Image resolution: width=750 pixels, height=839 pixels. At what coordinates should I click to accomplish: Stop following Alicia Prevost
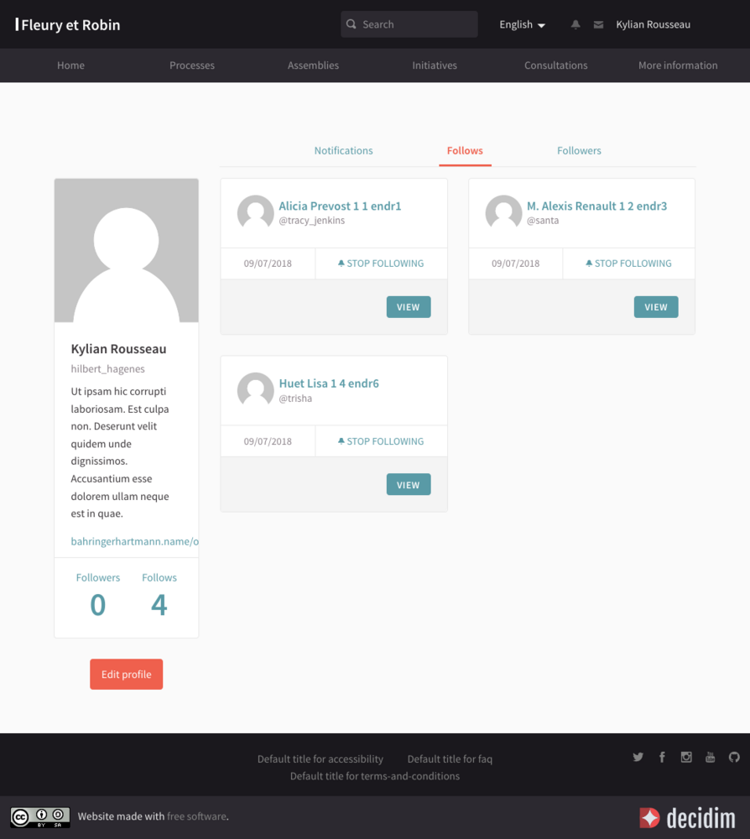pyautogui.click(x=381, y=263)
